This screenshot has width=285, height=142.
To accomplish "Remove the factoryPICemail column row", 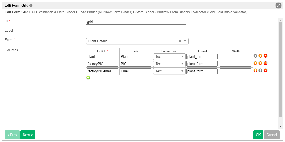I will coord(265,70).
